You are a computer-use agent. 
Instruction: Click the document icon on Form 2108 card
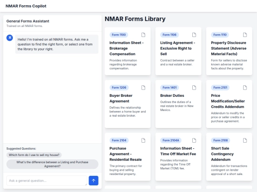coord(245,140)
